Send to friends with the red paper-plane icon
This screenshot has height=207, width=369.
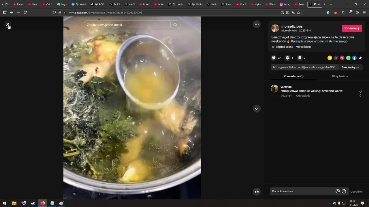coord(342,58)
